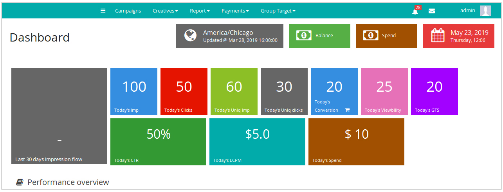Image resolution: width=503 pixels, height=192 pixels.
Task: Select the red Today's Clicks tile
Action: [x=184, y=92]
